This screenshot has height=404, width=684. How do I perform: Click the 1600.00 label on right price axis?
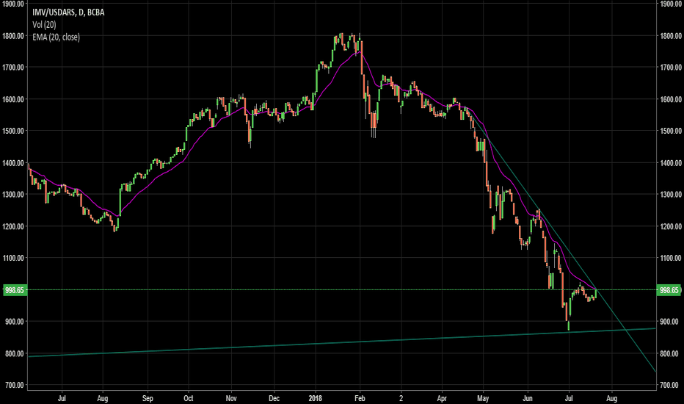(671, 99)
